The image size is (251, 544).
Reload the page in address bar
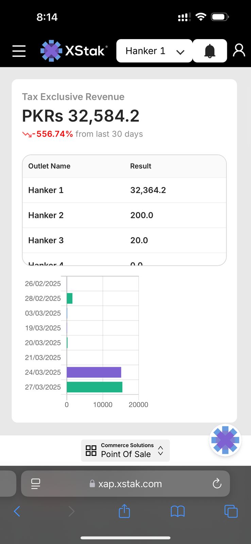point(217,483)
